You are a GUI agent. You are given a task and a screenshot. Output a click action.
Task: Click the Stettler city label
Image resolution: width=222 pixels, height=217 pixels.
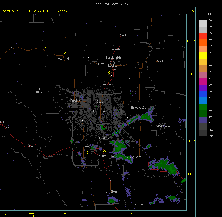[x=163, y=61]
